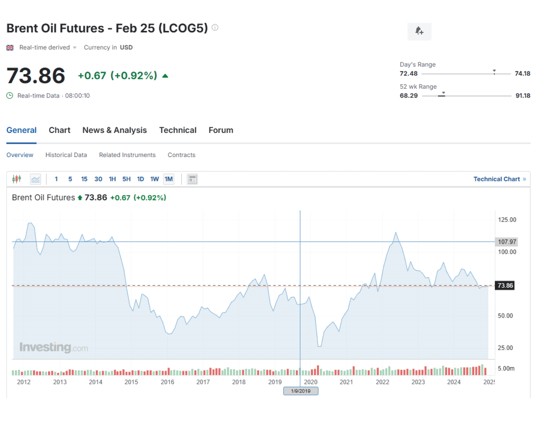
Task: Click the alert bell icon to add alert
Action: point(419,31)
